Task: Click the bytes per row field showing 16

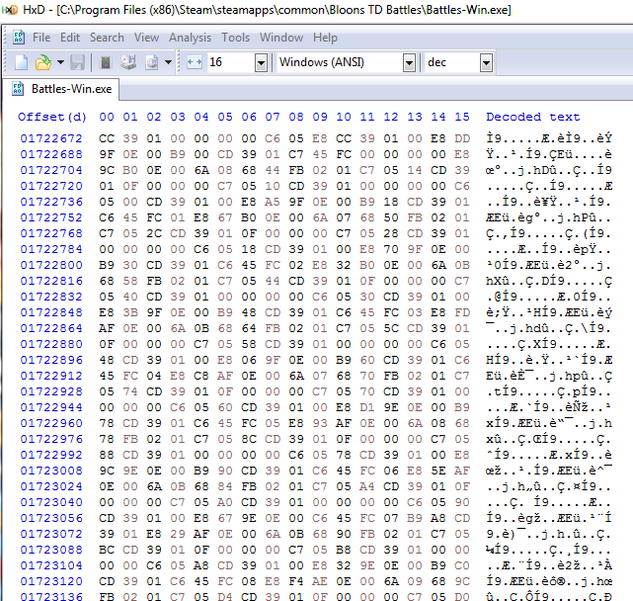Action: pos(231,62)
